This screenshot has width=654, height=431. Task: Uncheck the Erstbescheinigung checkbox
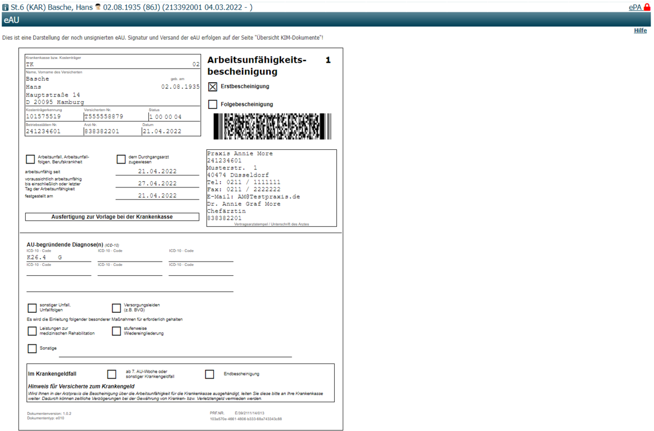(213, 87)
